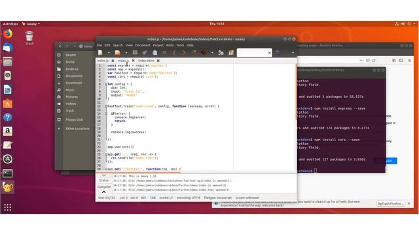The height and width of the screenshot is (235, 419).
Task: Close the index.html tab with its X
Action: click(x=158, y=61)
